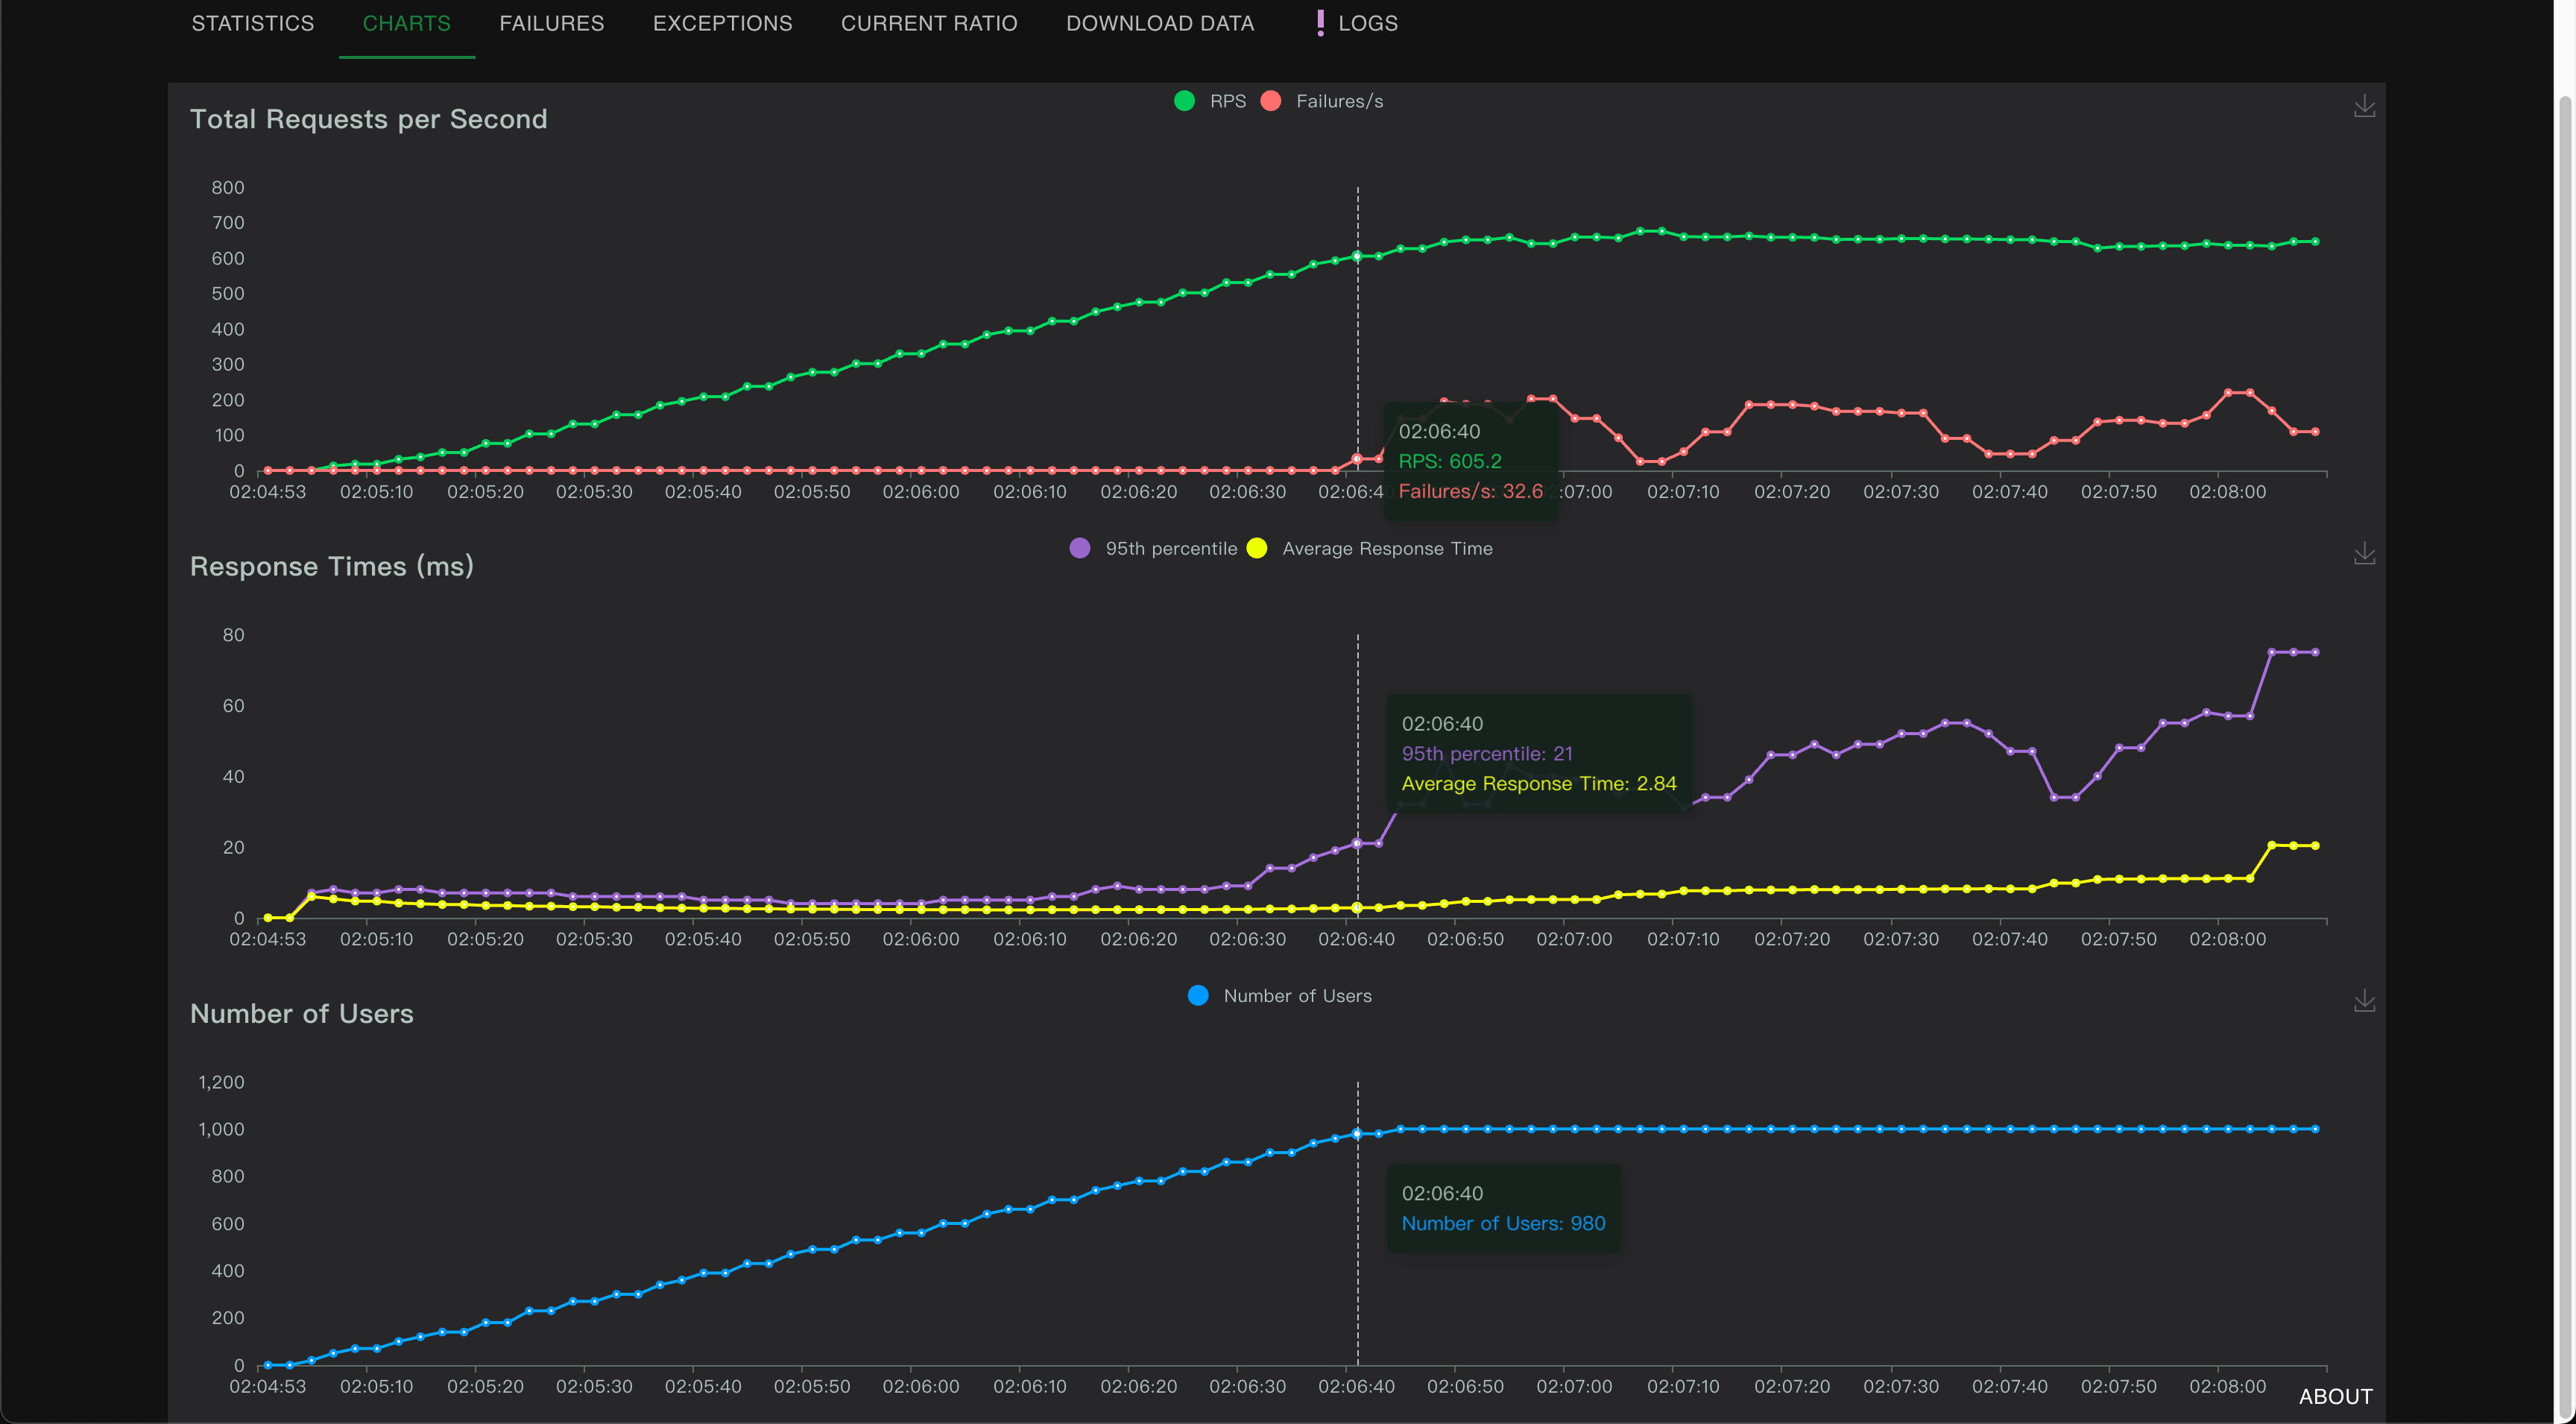Click Number of Users: 980 tooltip value
Image resolution: width=2576 pixels, height=1424 pixels.
[1503, 1223]
